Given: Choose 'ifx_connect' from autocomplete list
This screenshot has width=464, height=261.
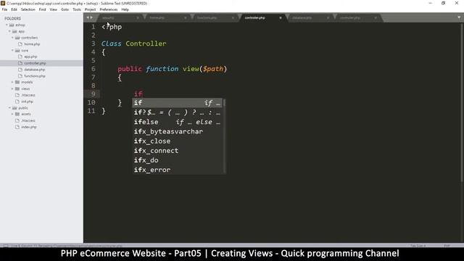Looking at the screenshot, I should click(177, 151).
